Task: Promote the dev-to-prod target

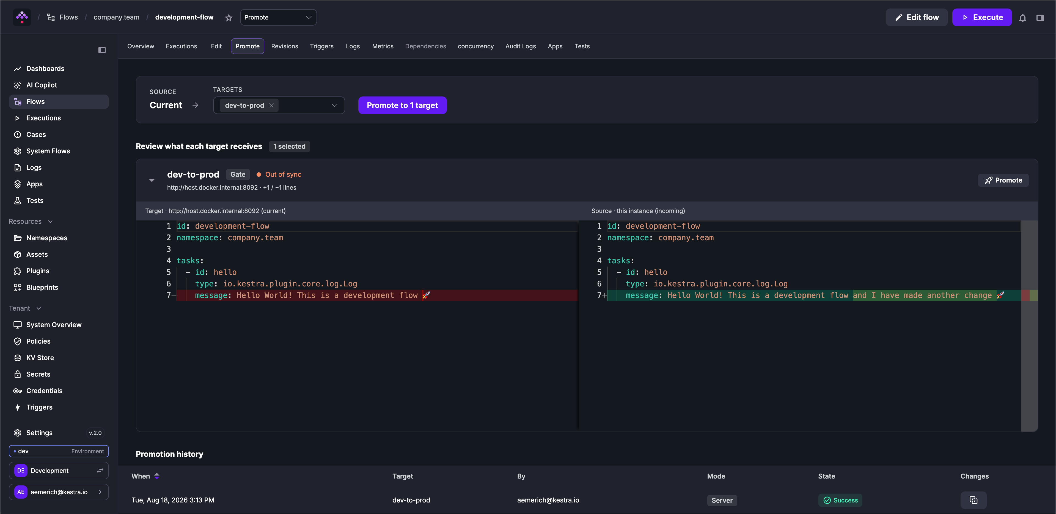Action: pos(1003,180)
